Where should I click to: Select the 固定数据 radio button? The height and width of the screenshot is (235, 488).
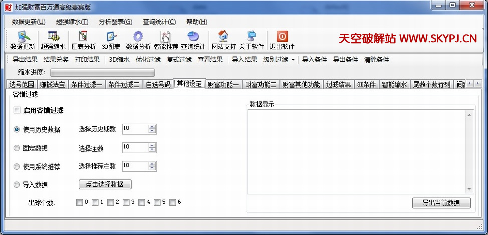(x=17, y=148)
